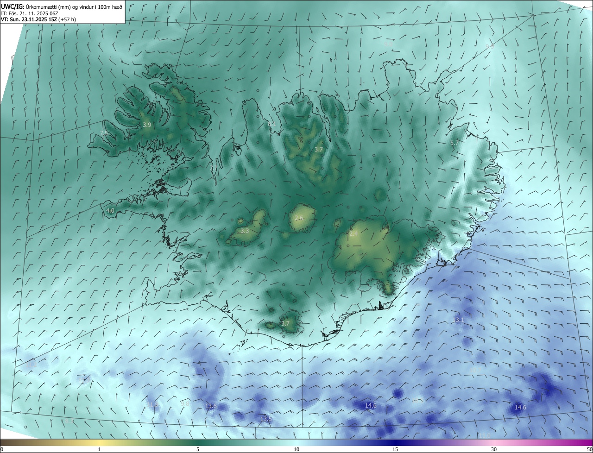Select the 4.0 value on the western peninsula
This screenshot has width=593, height=453.
[x=110, y=210]
